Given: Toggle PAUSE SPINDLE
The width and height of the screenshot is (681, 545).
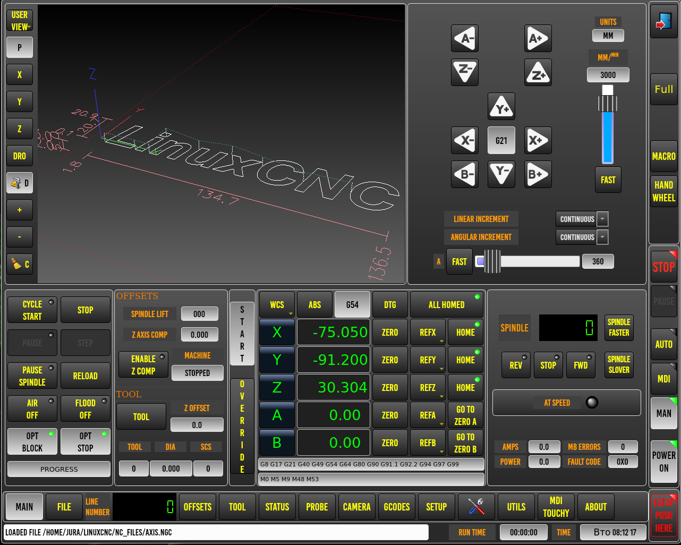Looking at the screenshot, I should click(32, 376).
